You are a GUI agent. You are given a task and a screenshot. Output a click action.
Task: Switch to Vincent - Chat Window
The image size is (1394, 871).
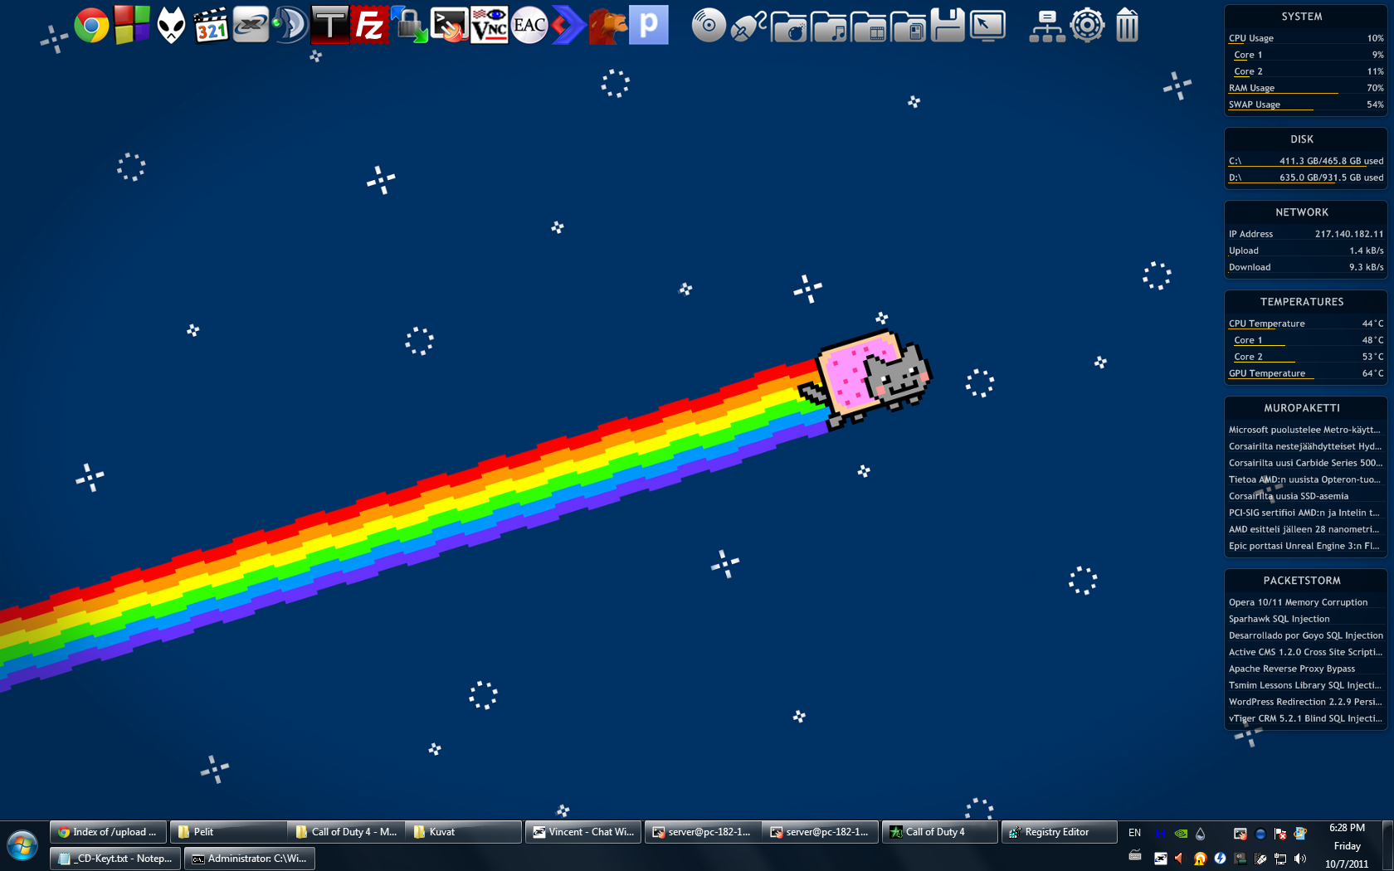point(583,832)
